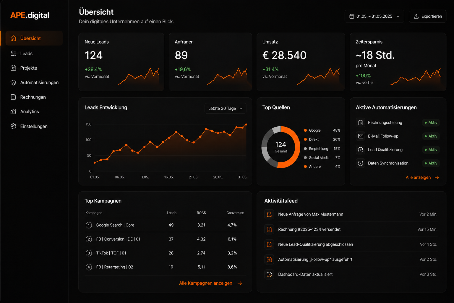Viewport: 454px width, 303px height.
Task: Click the Dashboard-Daten aktualisiert refresh icon
Action: 269,274
